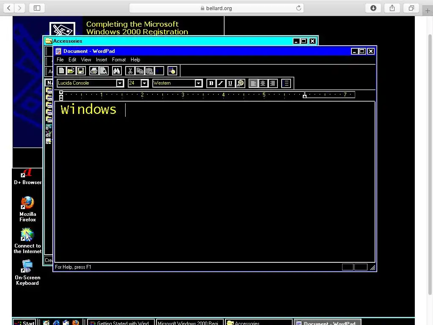Toggle Italic formatting in WordPad
Image resolution: width=433 pixels, height=325 pixels.
tap(221, 83)
